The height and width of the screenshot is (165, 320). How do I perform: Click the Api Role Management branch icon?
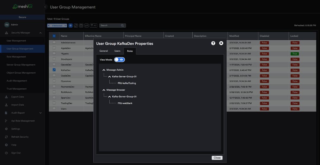click(6, 121)
